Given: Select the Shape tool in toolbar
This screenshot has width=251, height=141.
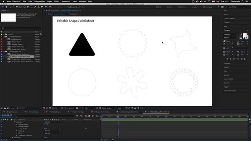Looking at the screenshot, I should coord(24,7).
